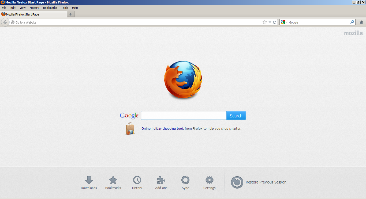This screenshot has height=199, width=366.
Task: Click the central Google search input box
Action: pos(184,116)
